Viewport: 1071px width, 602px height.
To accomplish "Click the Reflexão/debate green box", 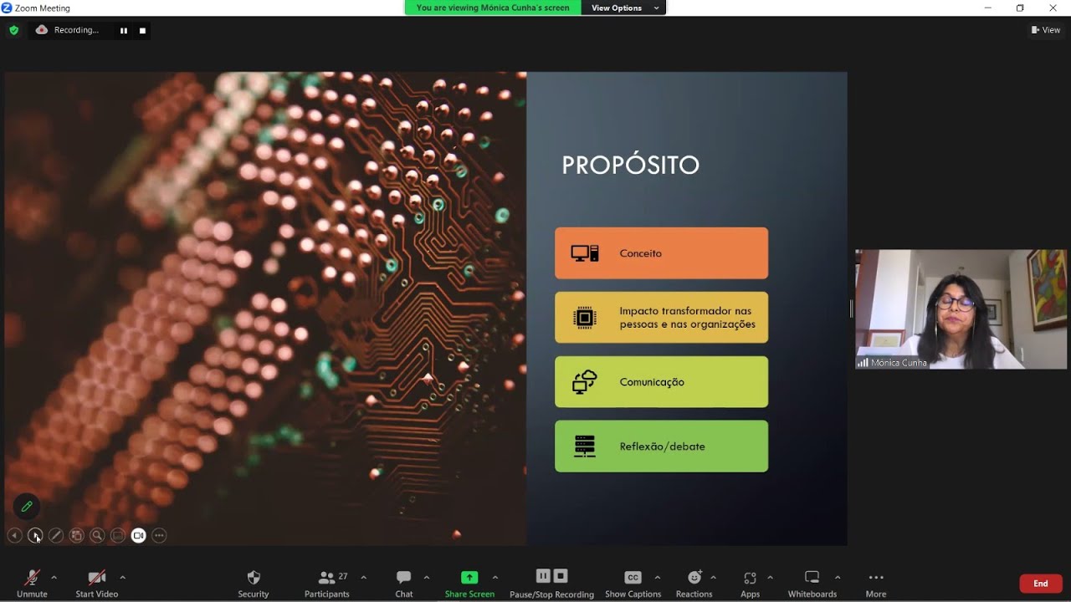I will (x=661, y=446).
